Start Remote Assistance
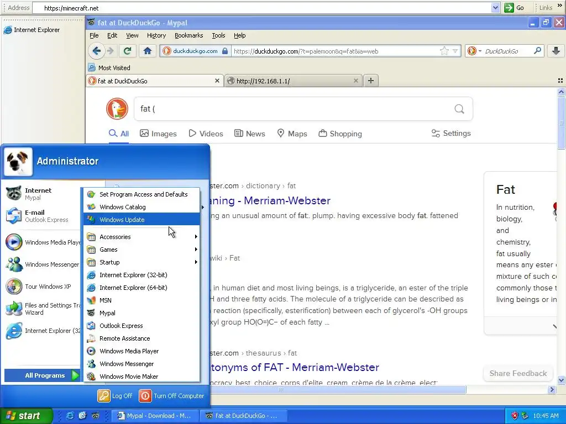The image size is (566, 424). pos(141,338)
